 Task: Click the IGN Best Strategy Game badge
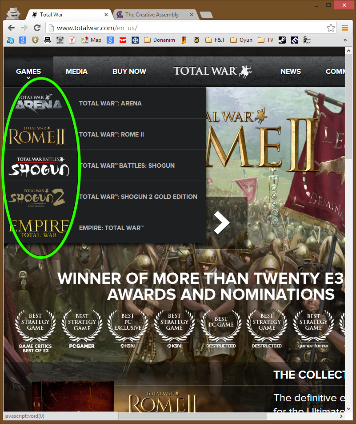click(174, 330)
